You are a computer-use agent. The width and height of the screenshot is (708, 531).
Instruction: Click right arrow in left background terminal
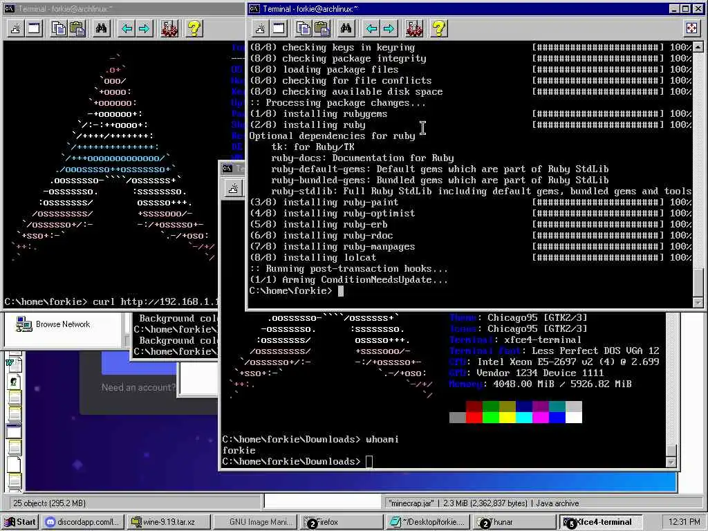tap(144, 29)
